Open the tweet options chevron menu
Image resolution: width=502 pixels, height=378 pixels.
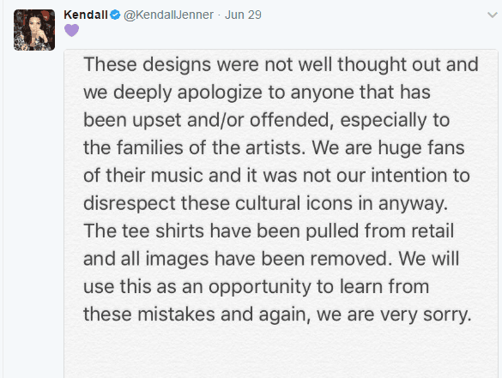tap(492, 15)
